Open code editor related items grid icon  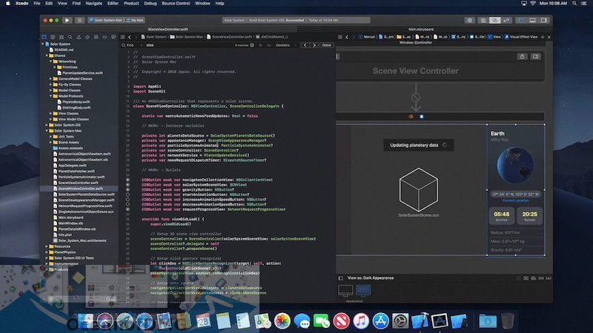coord(122,37)
